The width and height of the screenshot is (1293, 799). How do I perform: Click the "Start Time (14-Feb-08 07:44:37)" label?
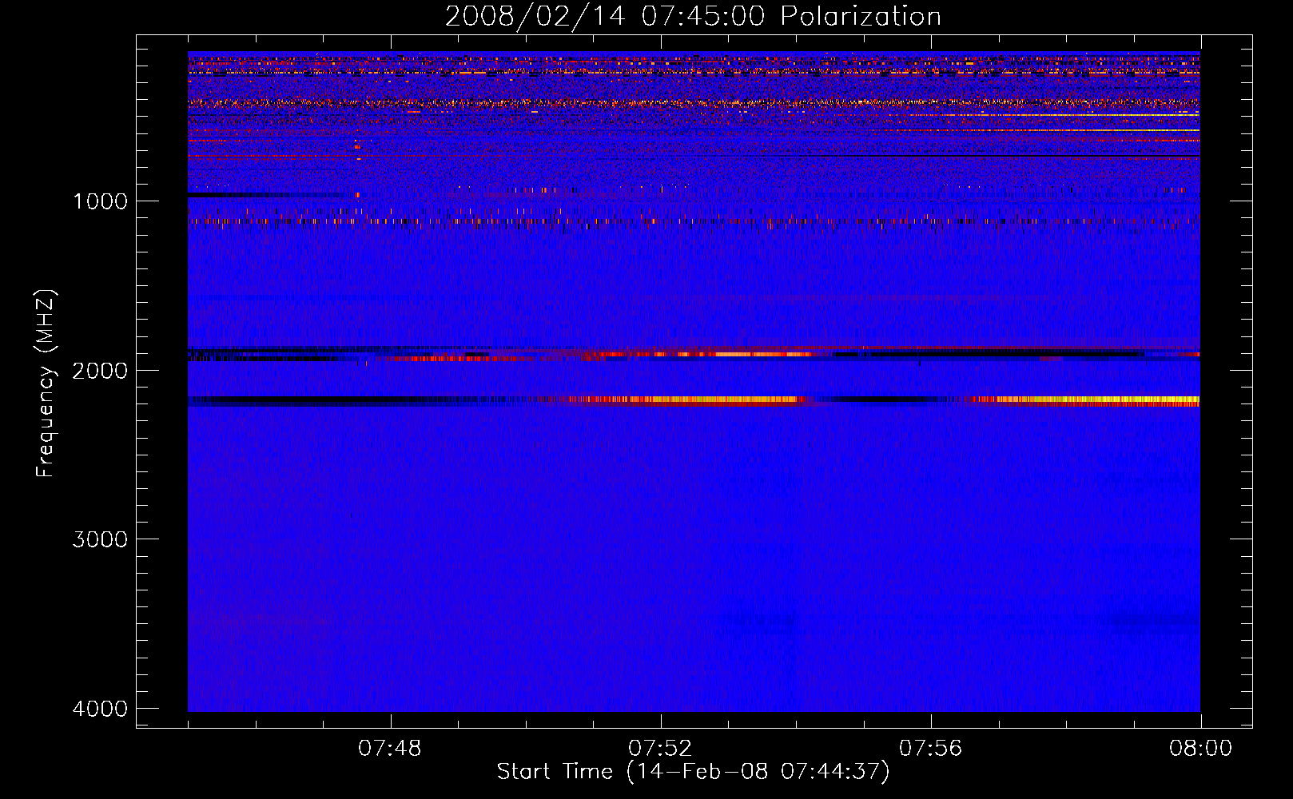point(693,772)
